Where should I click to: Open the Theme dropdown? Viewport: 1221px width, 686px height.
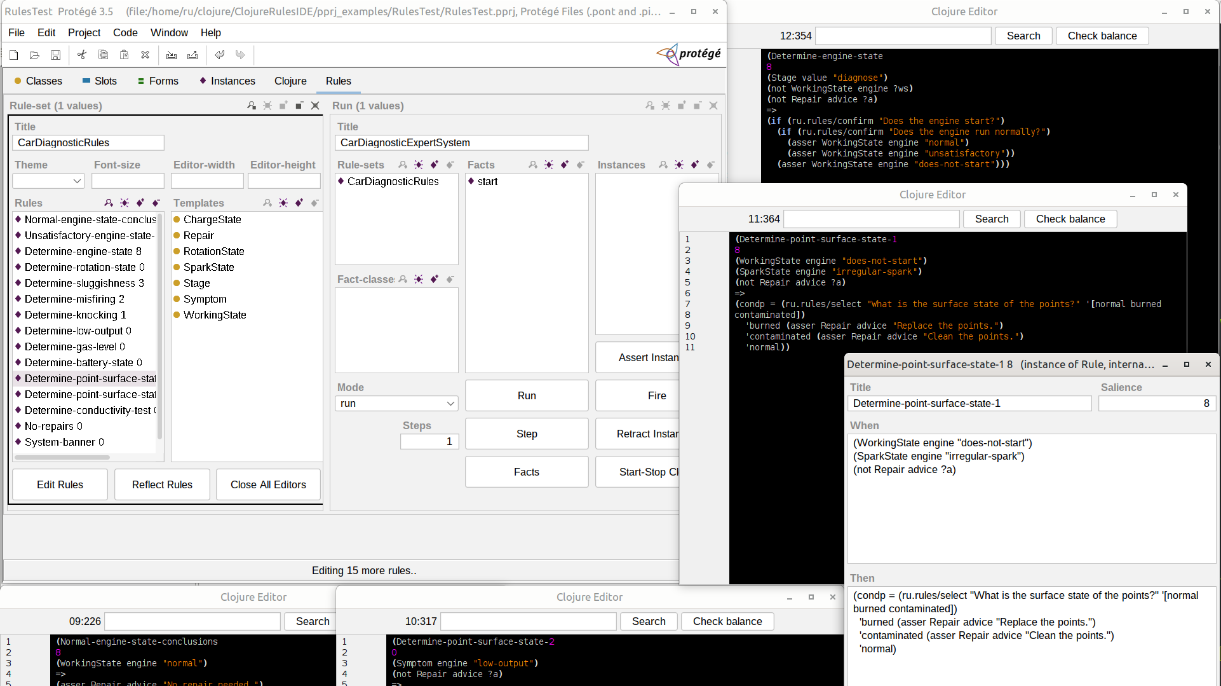[x=49, y=181]
